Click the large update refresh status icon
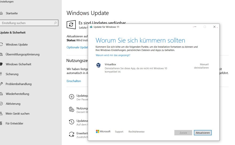The height and width of the screenshot is (145, 235). 71,25
